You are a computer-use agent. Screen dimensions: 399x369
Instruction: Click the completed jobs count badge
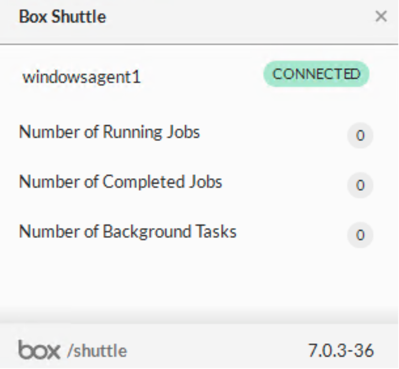pyautogui.click(x=360, y=186)
